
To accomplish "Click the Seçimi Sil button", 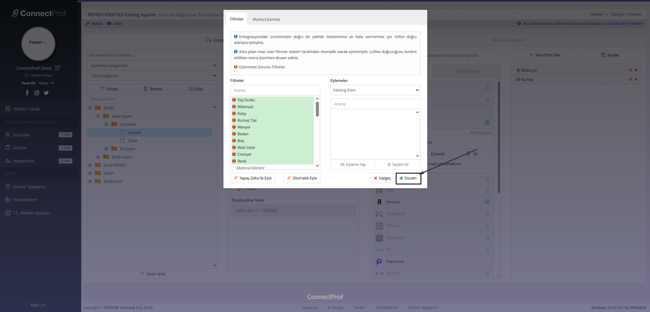I will [398, 164].
